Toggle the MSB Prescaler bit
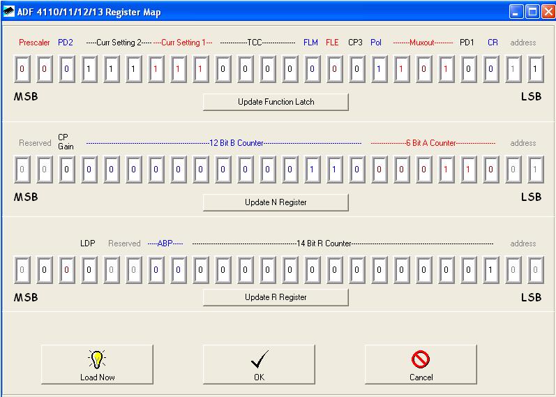Screen dimensions: 556x397 22,69
